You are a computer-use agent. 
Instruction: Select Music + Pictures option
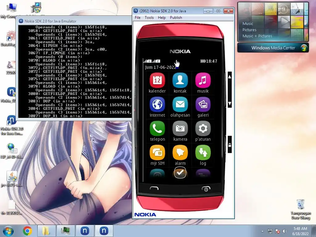pos(257,36)
